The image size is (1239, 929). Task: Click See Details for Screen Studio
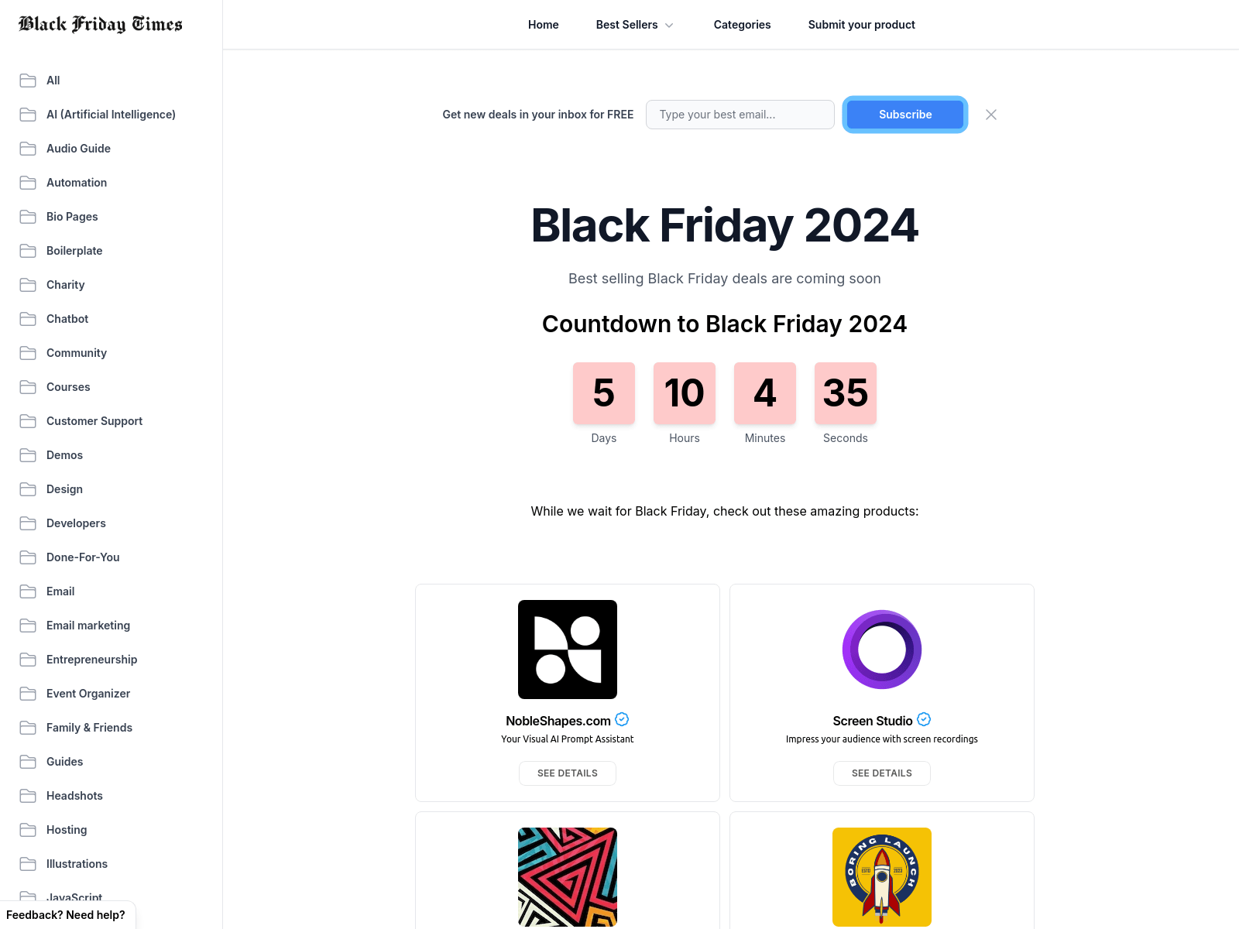[881, 773]
